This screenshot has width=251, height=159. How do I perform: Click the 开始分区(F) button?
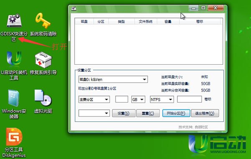coord(176,113)
